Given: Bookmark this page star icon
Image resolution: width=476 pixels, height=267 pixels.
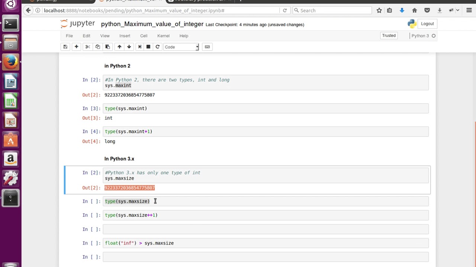Looking at the screenshot, I should point(379,10).
